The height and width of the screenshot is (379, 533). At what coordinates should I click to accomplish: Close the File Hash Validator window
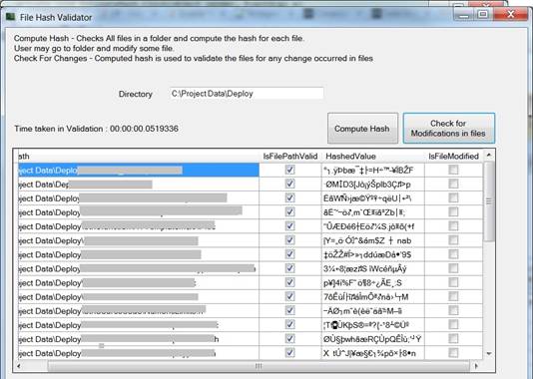pyautogui.click(x=510, y=14)
